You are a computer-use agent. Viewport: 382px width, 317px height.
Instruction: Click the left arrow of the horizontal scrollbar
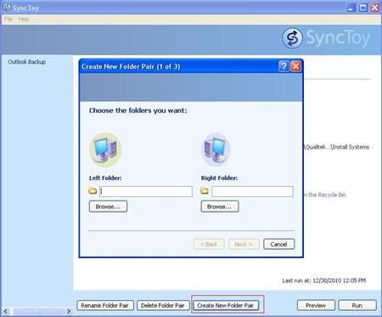[5, 311]
